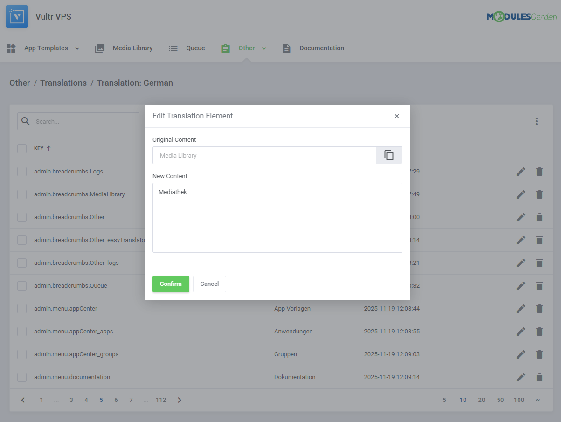The height and width of the screenshot is (422, 561).
Task: Tick the admin.menu.documentation row checkbox
Action: click(22, 377)
